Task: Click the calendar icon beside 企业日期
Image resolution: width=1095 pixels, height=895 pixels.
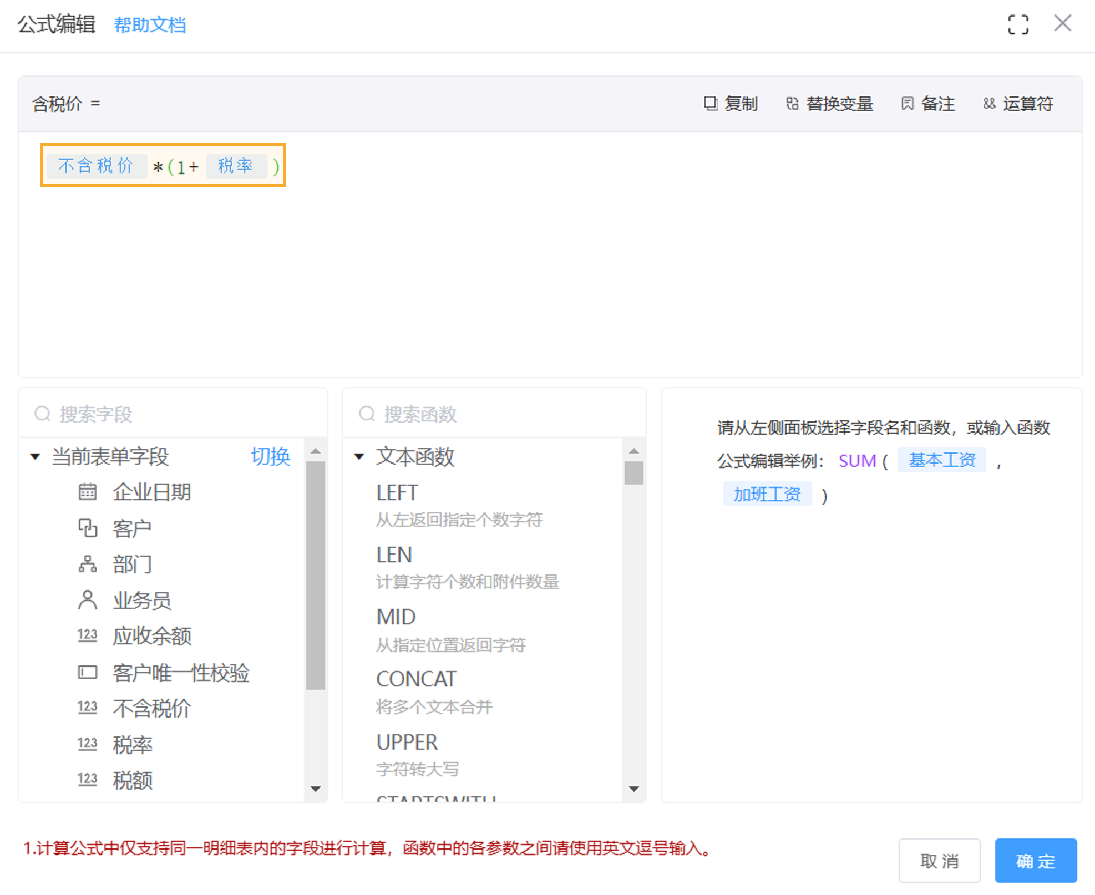Action: 87,492
